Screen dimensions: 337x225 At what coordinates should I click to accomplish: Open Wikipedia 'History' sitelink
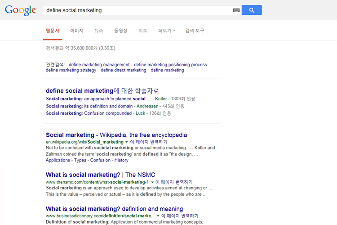121,160
